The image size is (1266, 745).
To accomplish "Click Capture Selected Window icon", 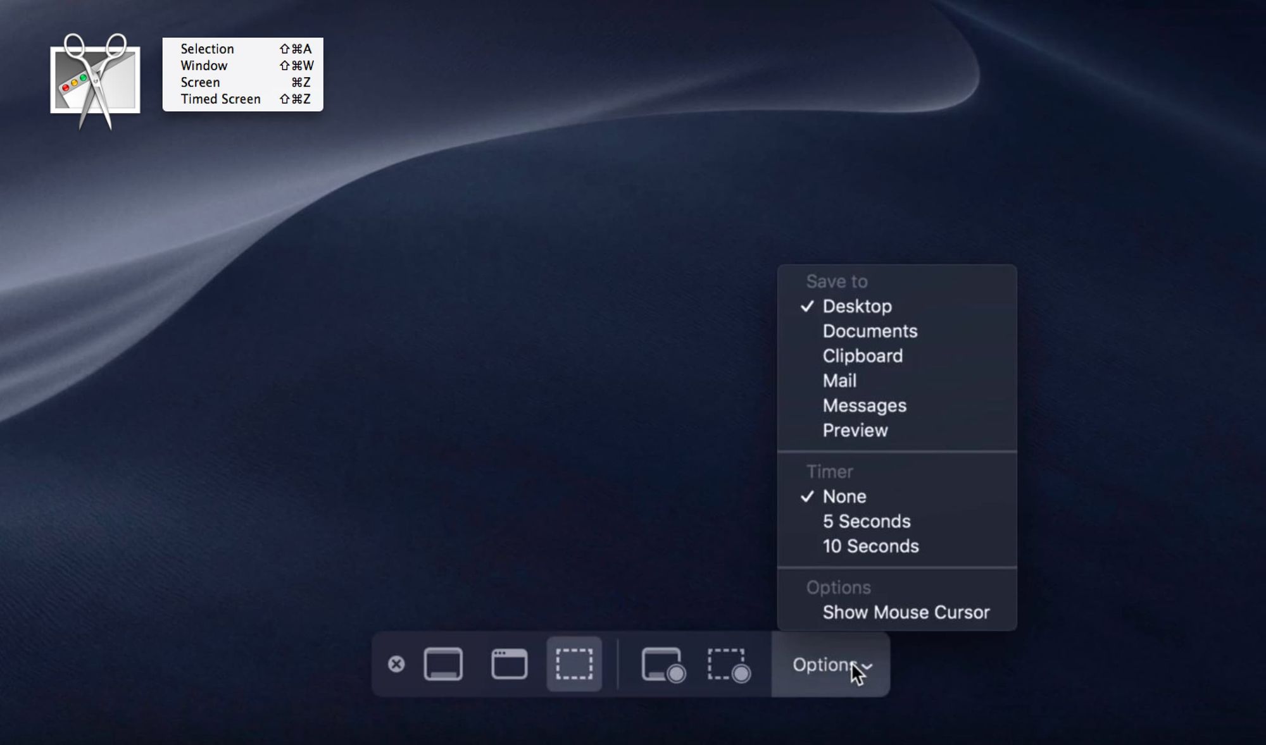I will (510, 664).
